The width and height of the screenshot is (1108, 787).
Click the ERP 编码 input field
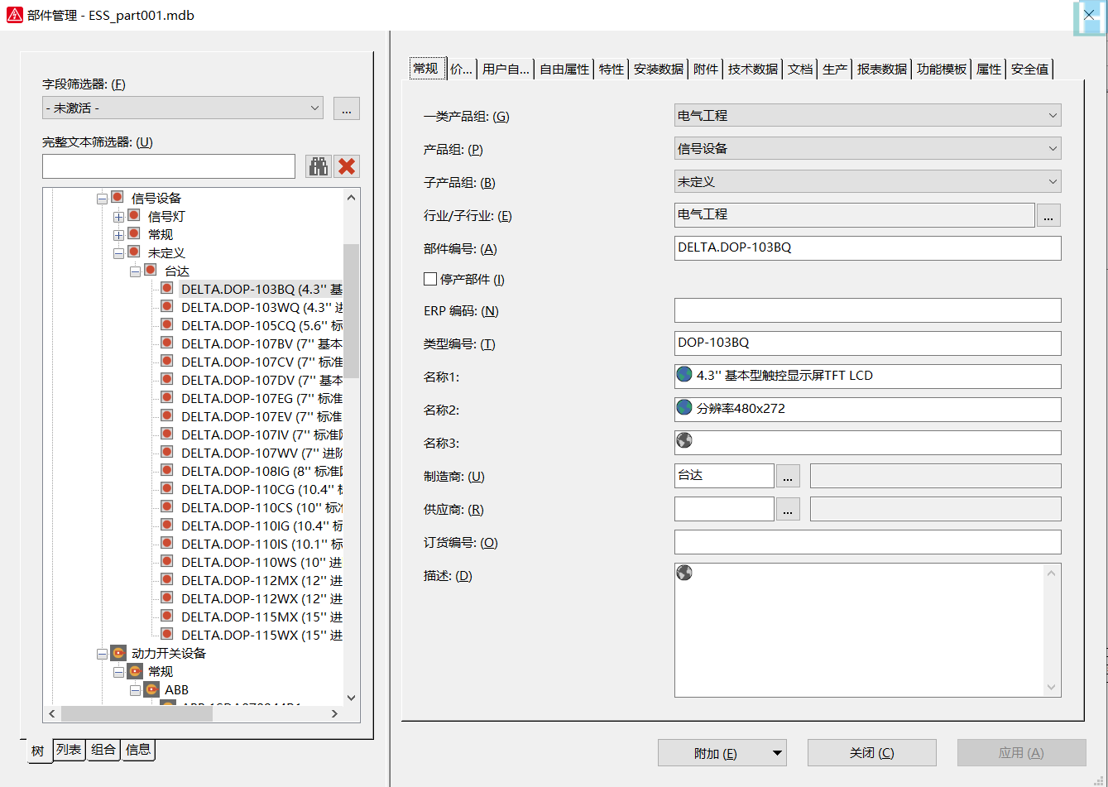pyautogui.click(x=868, y=310)
